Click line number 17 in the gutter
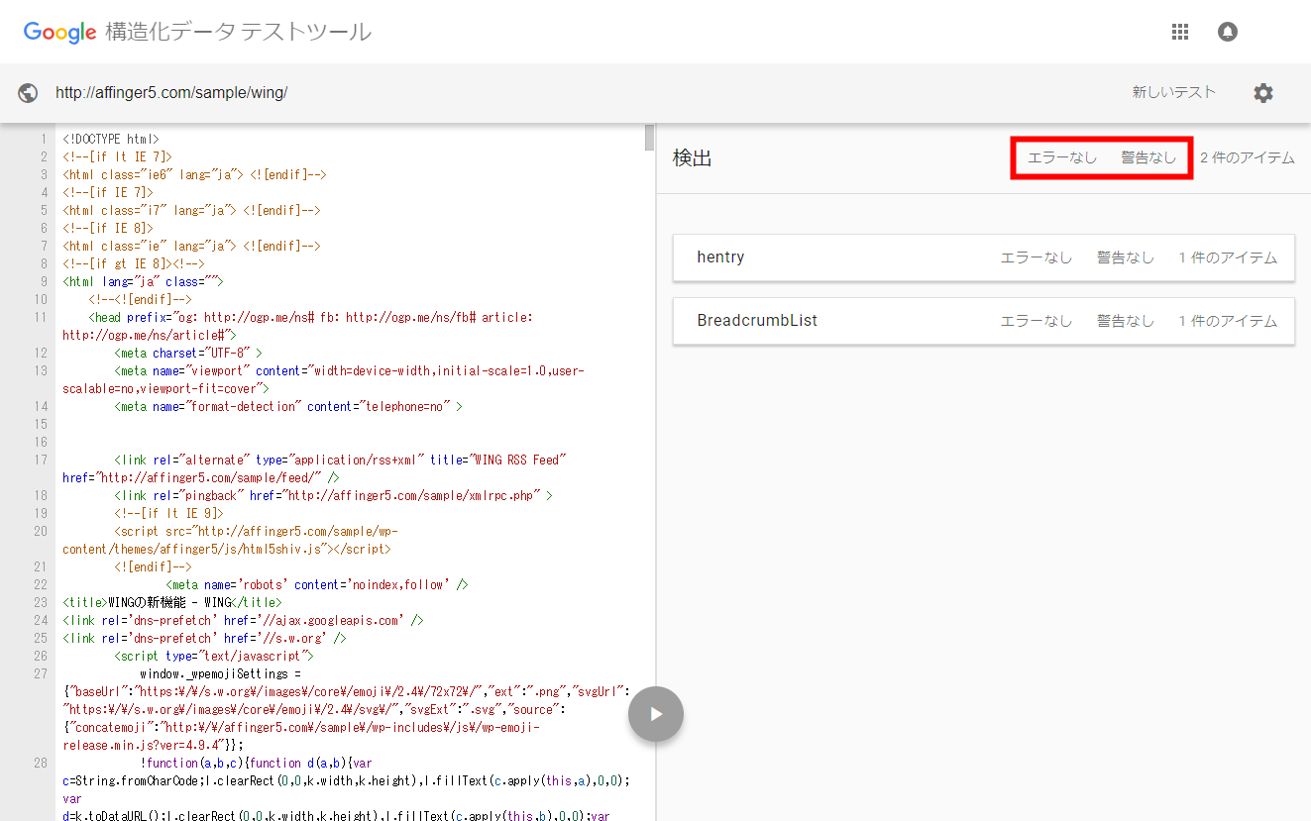This screenshot has height=821, width=1311. (41, 460)
